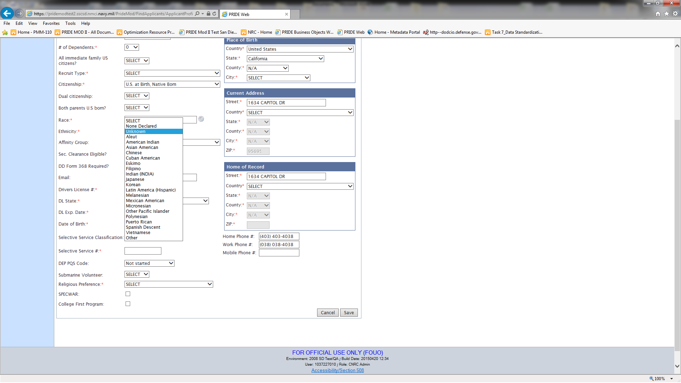Close the PRIDE Web tab

[x=286, y=14]
